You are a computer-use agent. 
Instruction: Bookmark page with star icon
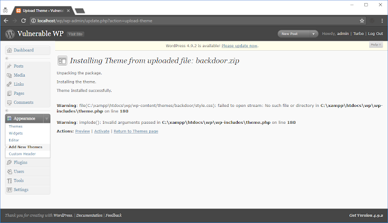(362, 21)
